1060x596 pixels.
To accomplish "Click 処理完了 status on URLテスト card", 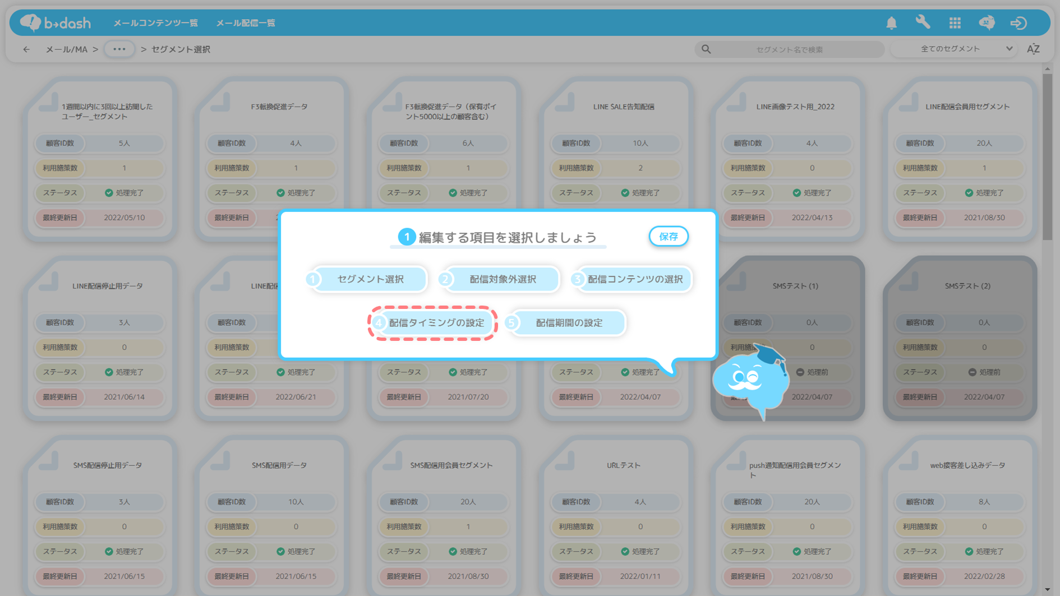I will 640,552.
